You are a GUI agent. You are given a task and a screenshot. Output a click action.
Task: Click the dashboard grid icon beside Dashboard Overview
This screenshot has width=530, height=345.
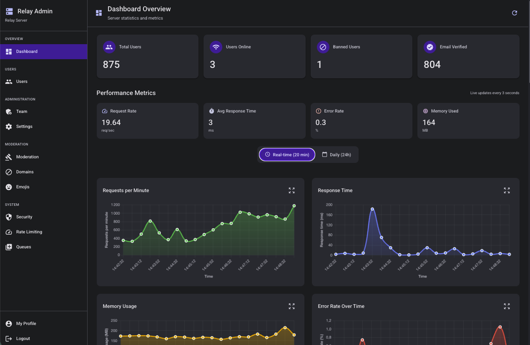pyautogui.click(x=99, y=13)
